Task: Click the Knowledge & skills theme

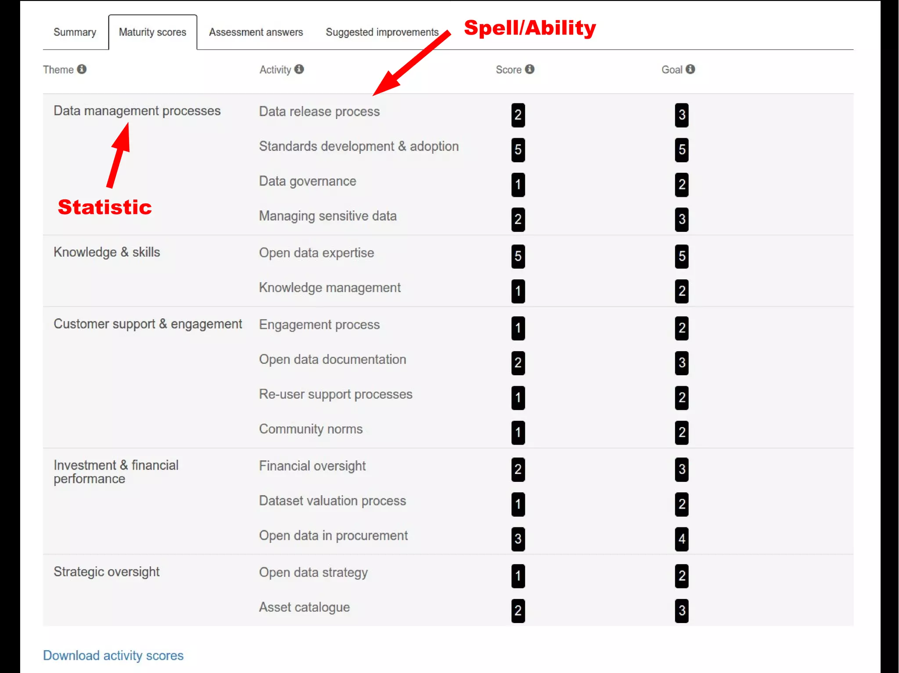Action: pos(107,252)
